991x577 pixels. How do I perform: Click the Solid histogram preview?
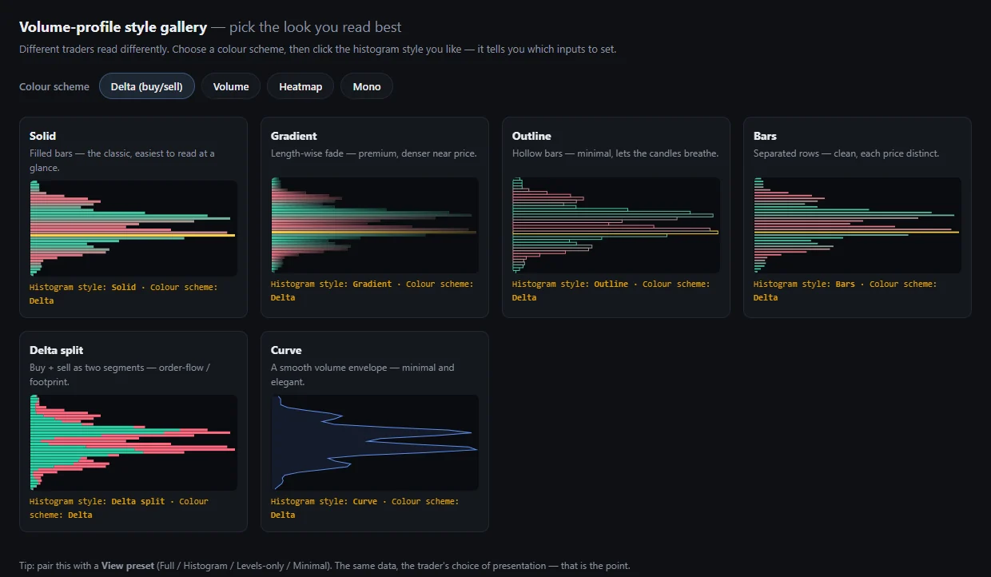click(x=133, y=229)
